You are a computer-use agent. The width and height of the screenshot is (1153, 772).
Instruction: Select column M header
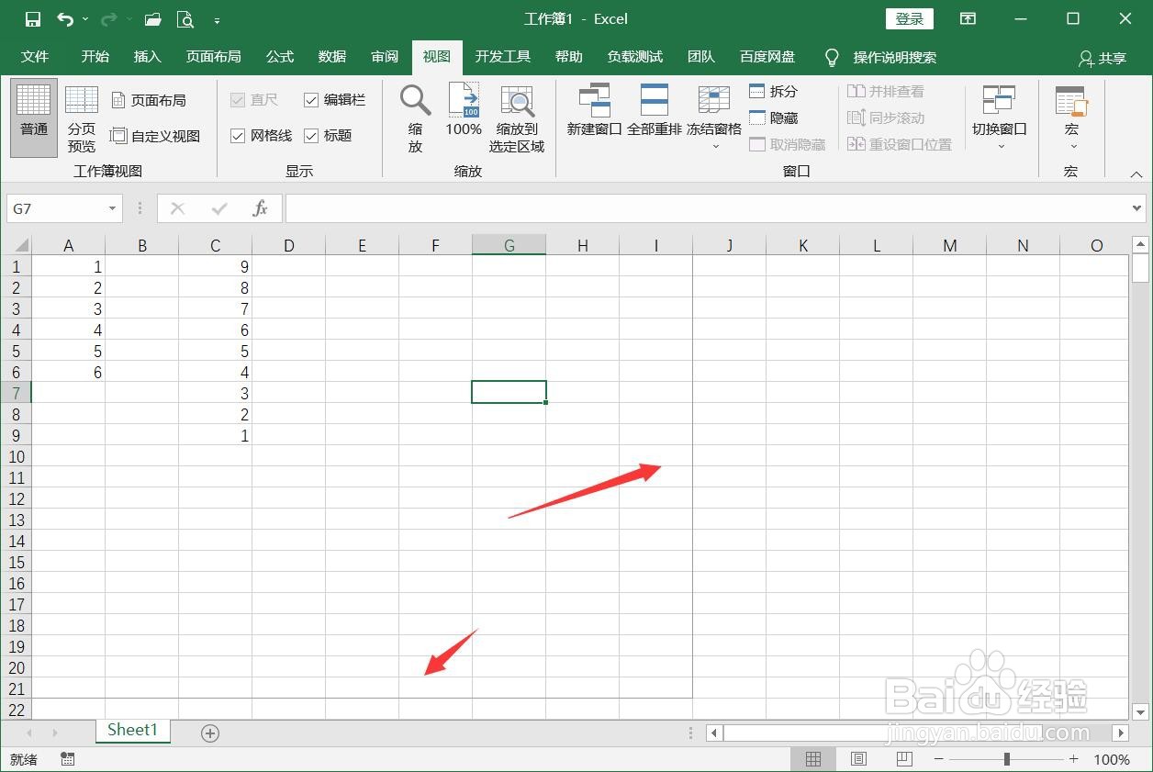949,245
